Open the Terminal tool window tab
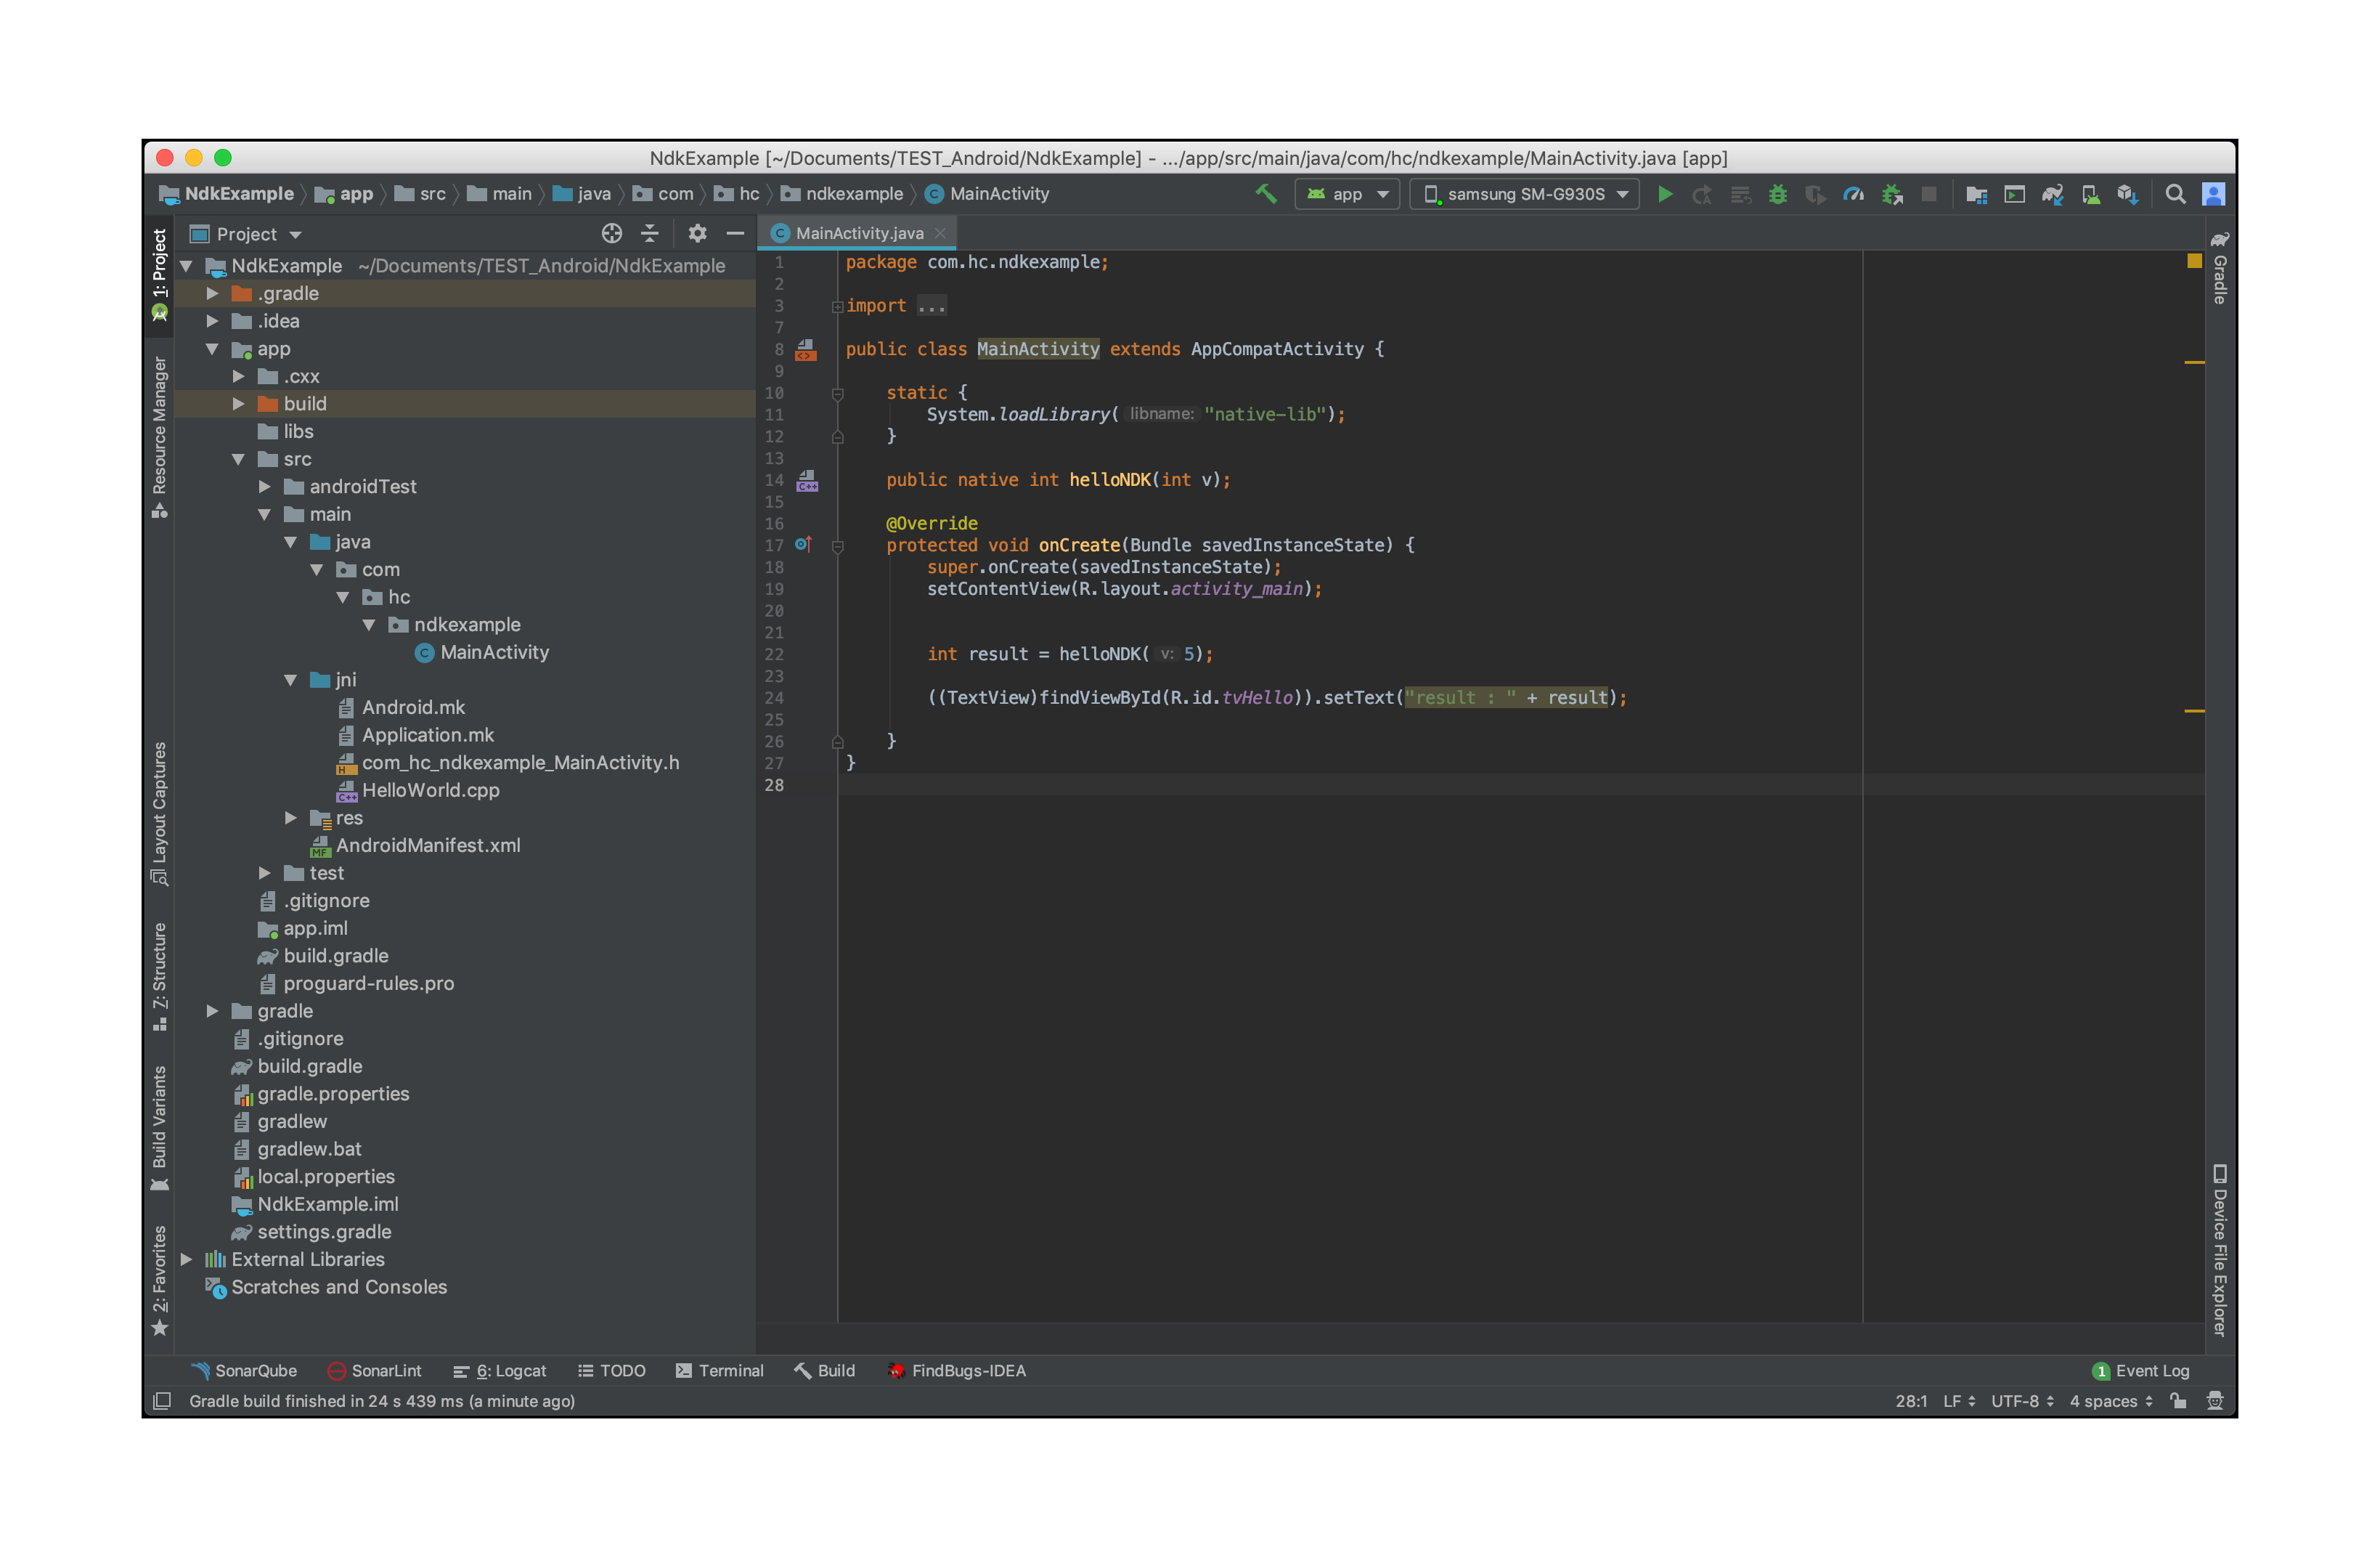 (720, 1371)
